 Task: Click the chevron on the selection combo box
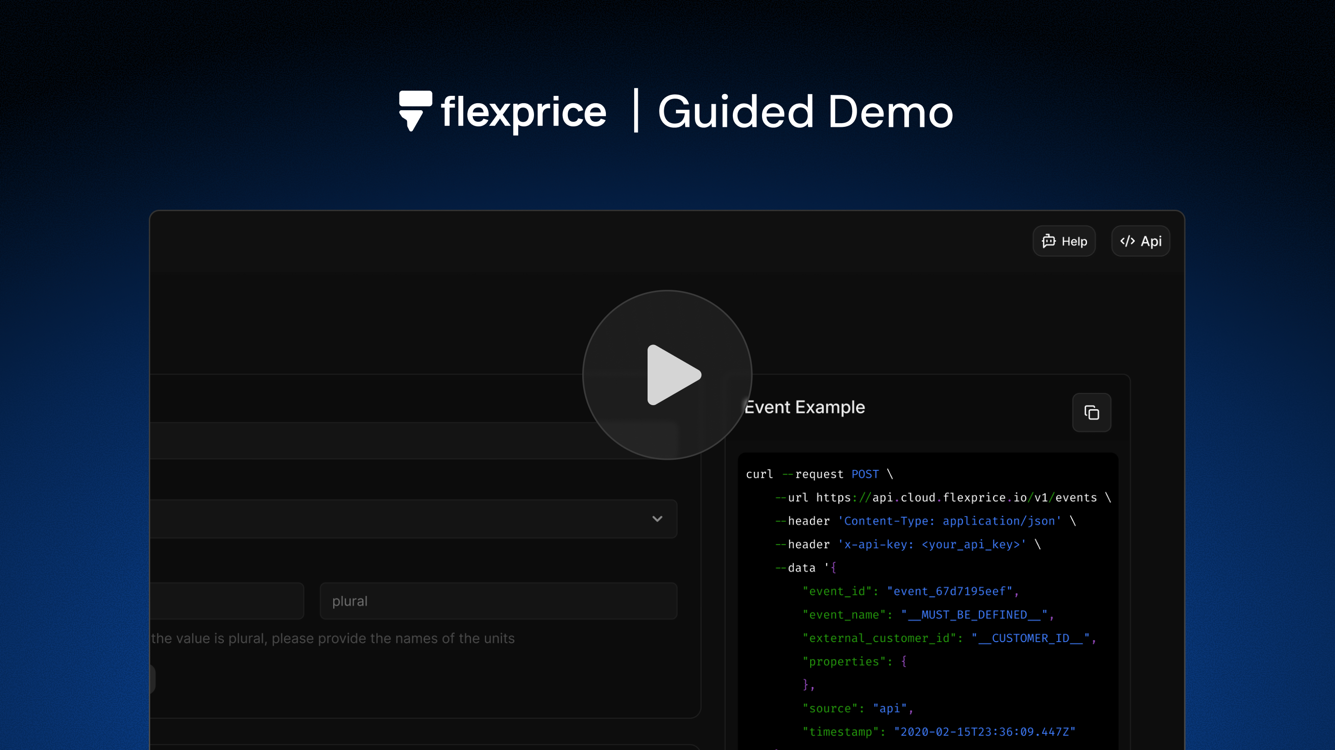point(657,519)
